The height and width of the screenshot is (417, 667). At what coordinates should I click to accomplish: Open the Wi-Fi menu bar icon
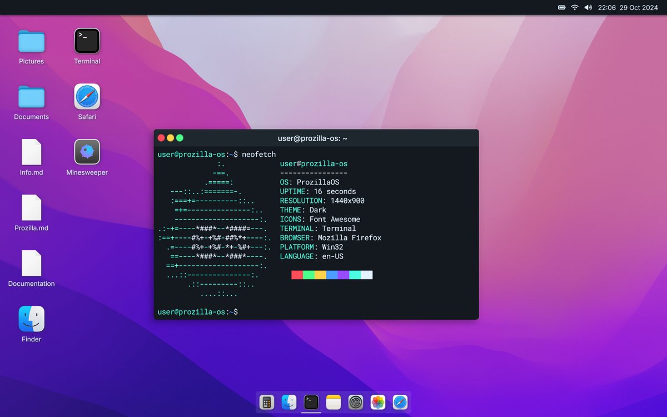(x=575, y=8)
